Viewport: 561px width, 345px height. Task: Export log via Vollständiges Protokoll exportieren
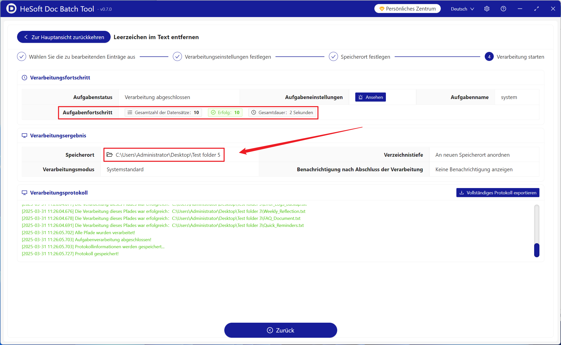498,193
